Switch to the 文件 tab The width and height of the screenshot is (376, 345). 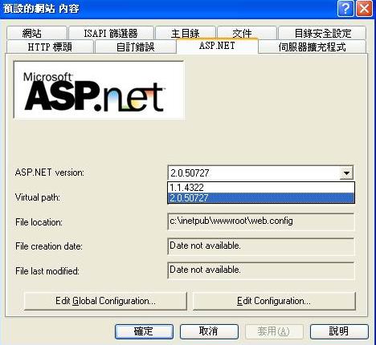click(247, 33)
